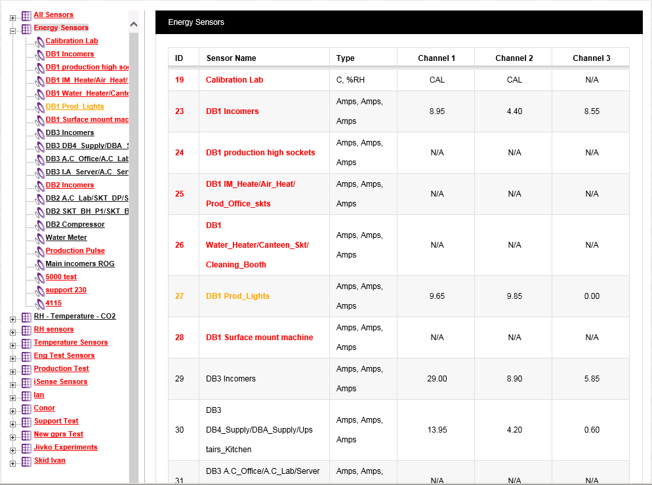The image size is (652, 485).
Task: Click the sidebar scrollbar up arrow
Action: pyautogui.click(x=134, y=25)
